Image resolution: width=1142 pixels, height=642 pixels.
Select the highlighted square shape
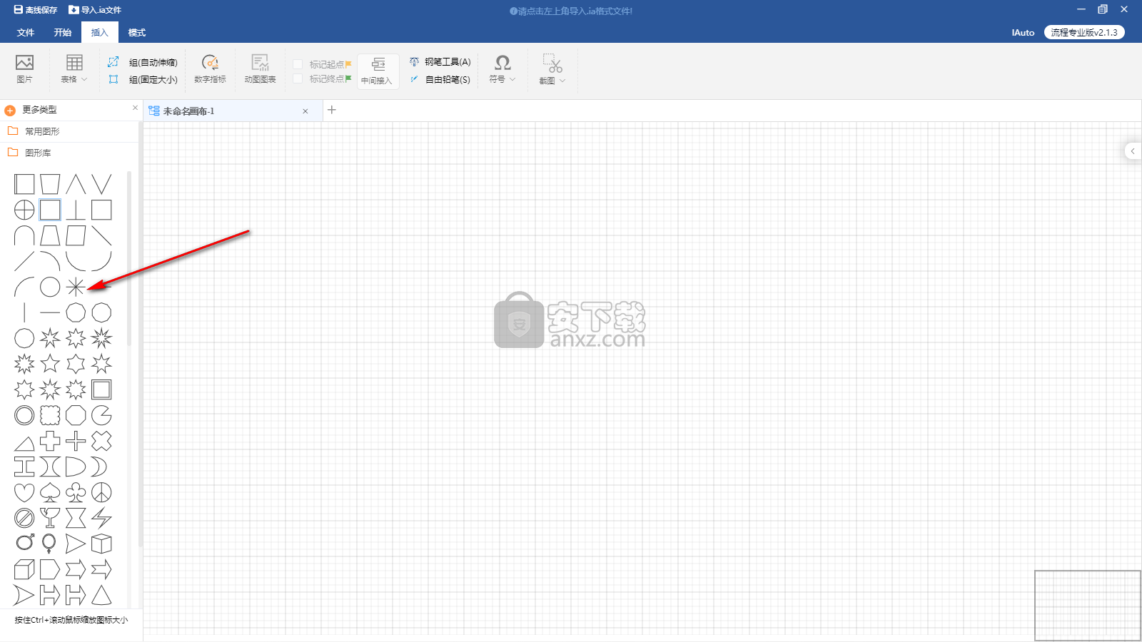point(50,210)
